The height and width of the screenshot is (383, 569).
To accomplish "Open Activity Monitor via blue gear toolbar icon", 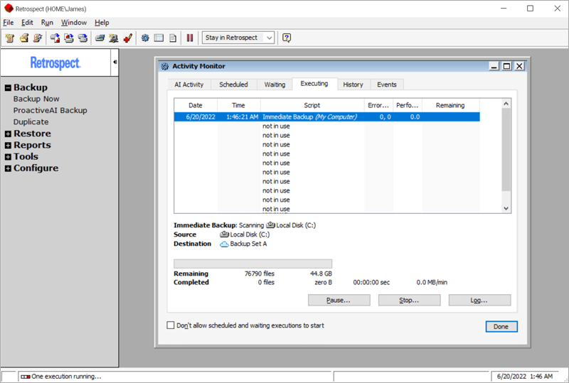I will coord(145,38).
